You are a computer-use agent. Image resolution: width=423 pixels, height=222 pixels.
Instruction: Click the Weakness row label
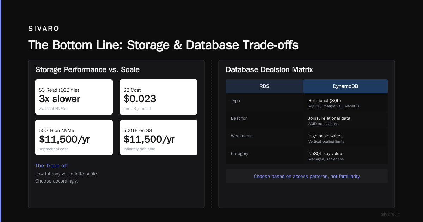point(241,136)
